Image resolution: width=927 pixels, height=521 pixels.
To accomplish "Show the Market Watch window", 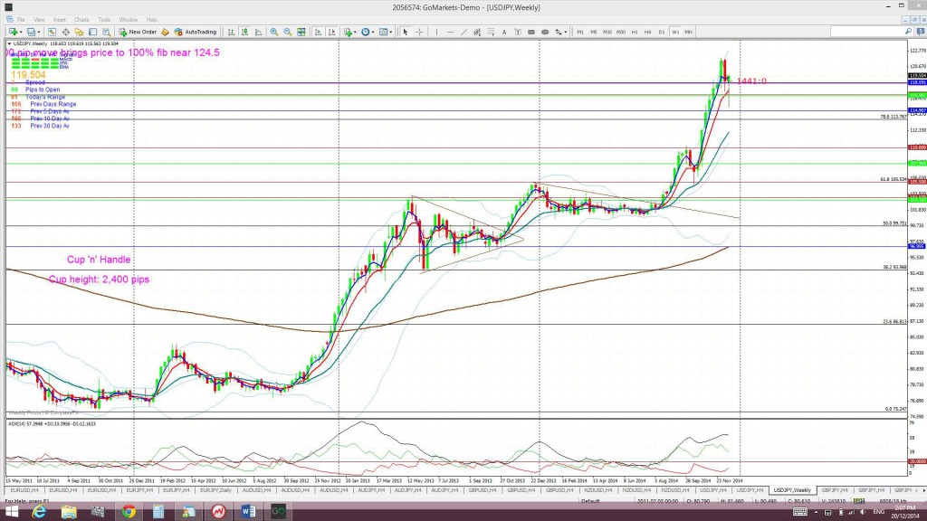I will point(52,32).
